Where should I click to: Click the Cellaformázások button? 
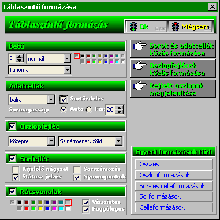(174, 207)
